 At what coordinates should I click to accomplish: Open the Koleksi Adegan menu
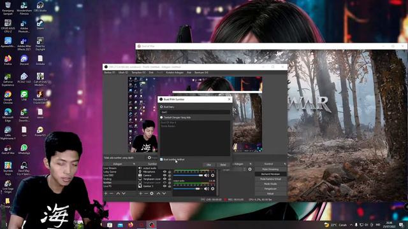click(175, 73)
